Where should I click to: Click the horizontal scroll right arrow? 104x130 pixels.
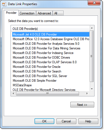coord(87,93)
